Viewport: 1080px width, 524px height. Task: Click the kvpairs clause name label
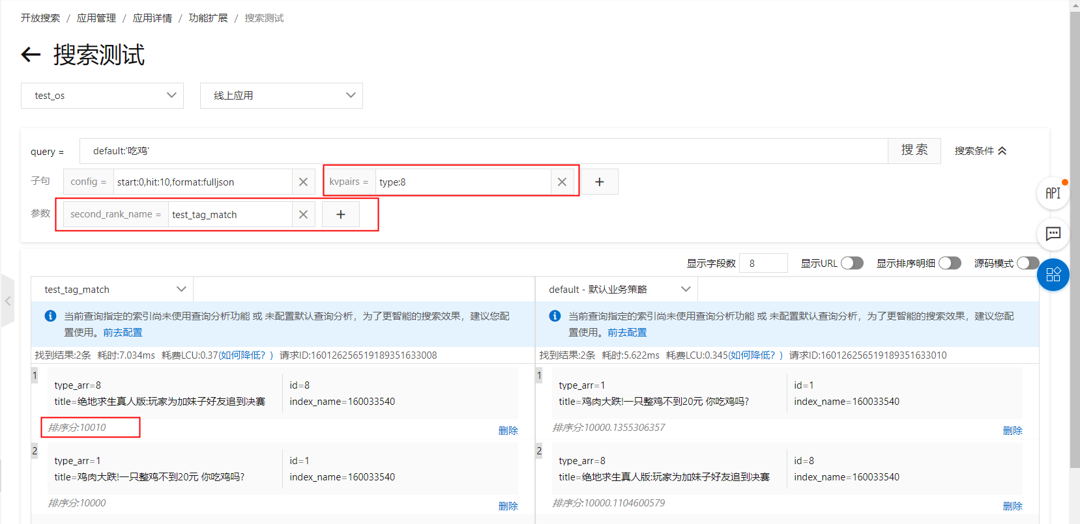coord(349,182)
